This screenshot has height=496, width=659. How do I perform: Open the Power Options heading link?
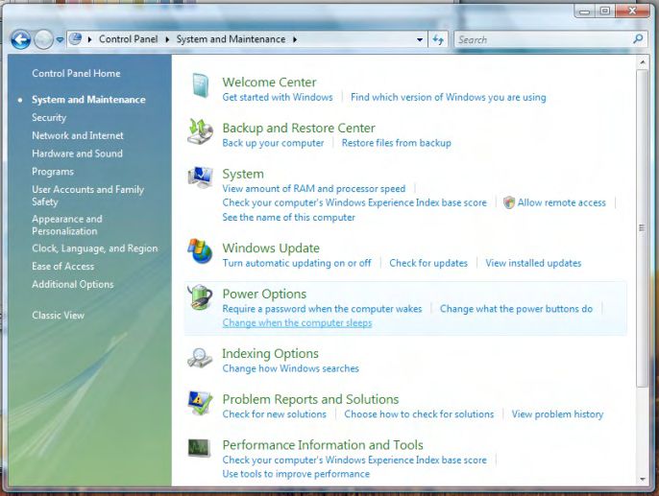[264, 294]
